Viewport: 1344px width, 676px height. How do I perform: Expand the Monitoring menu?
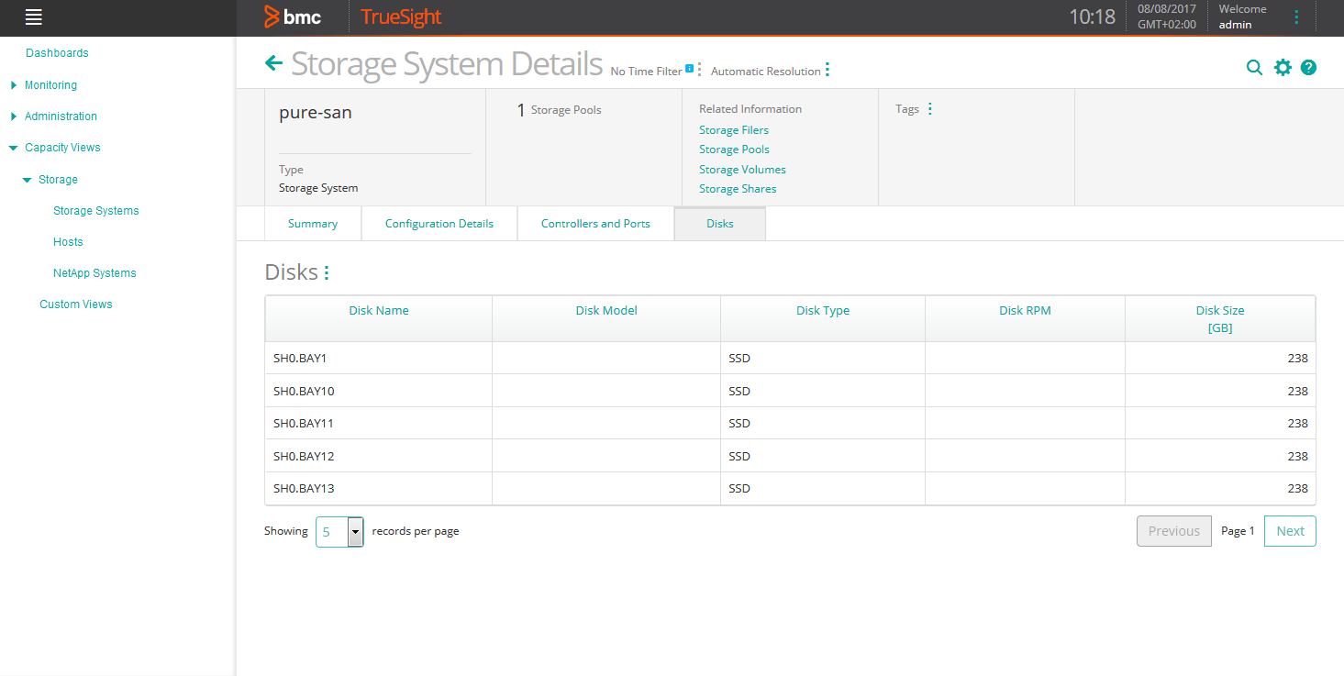14,85
